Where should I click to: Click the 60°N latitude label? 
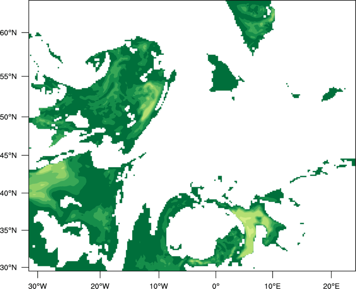[x=8, y=33]
